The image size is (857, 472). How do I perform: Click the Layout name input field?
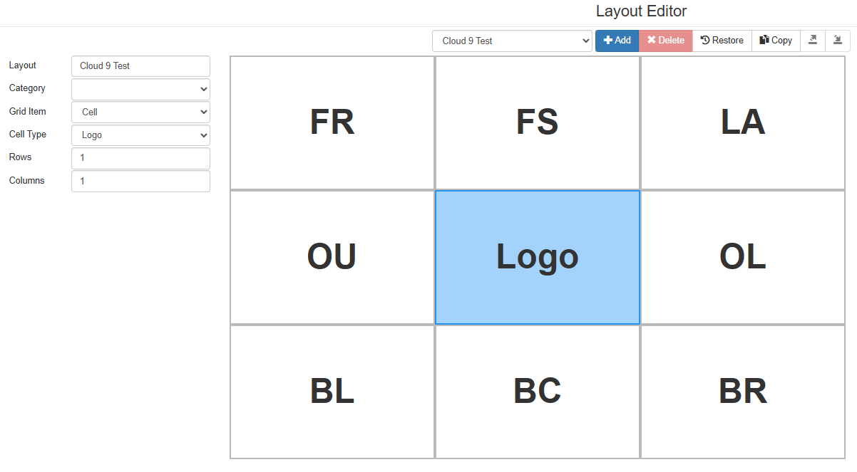click(140, 65)
